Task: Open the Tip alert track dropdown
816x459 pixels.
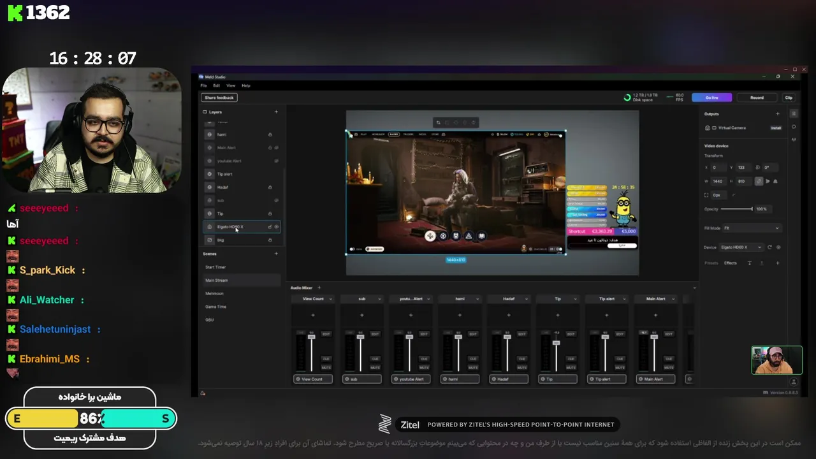Action: (624, 299)
